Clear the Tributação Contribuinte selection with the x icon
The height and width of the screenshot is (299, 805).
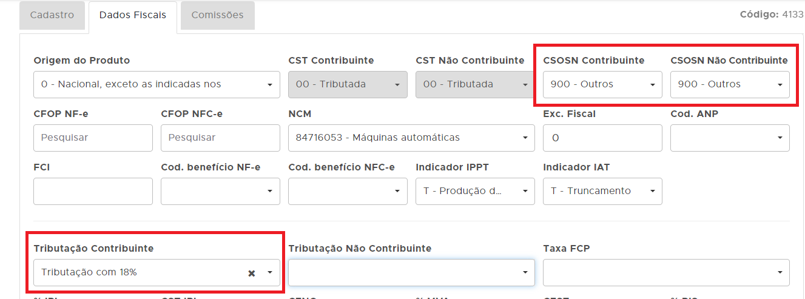(251, 273)
